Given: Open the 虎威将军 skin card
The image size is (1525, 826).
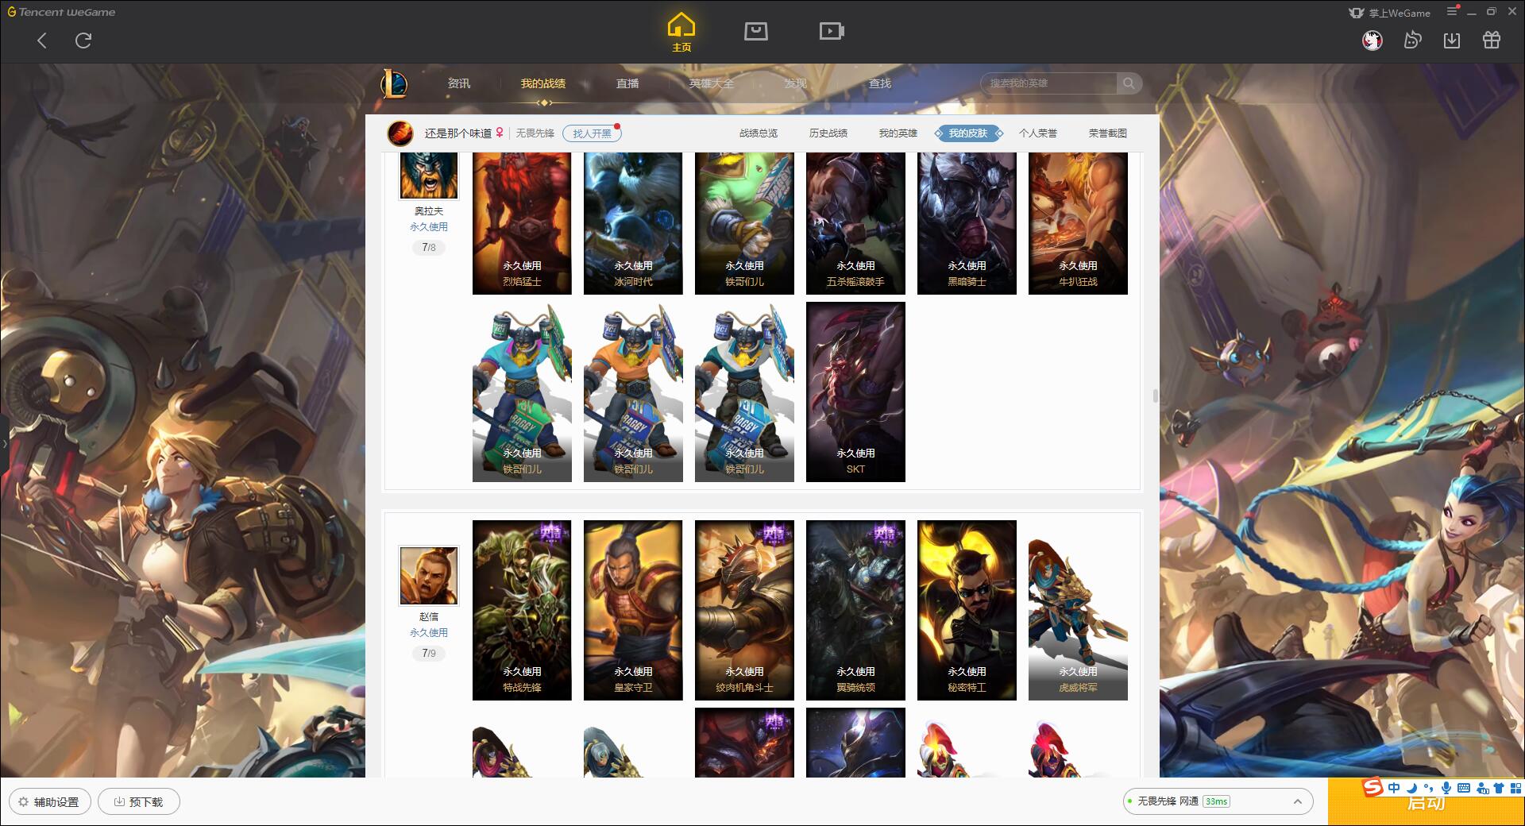Looking at the screenshot, I should [x=1078, y=610].
